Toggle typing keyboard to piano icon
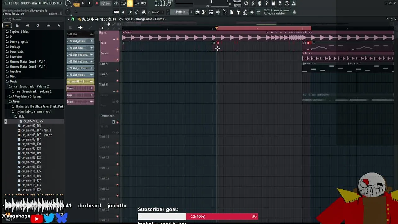 coord(116,12)
